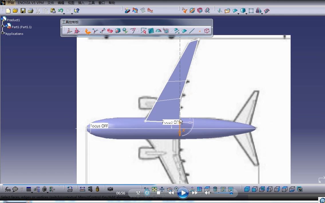The image size is (325, 203).
Task: Click the Formula f(x) icon
Action: (x=8, y=189)
